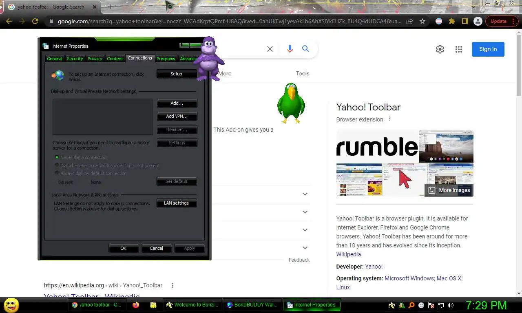This screenshot has width=522, height=313.
Task: Click the flag extension icon in toolbar
Action: pos(439,21)
